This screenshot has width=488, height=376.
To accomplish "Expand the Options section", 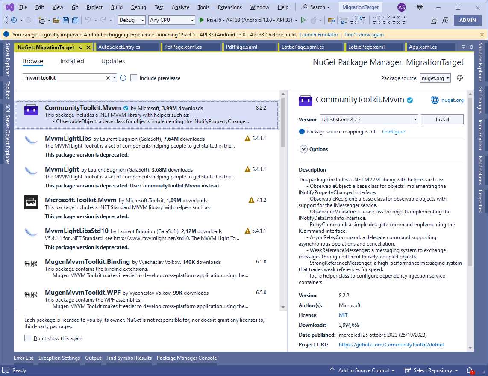I will (x=303, y=149).
